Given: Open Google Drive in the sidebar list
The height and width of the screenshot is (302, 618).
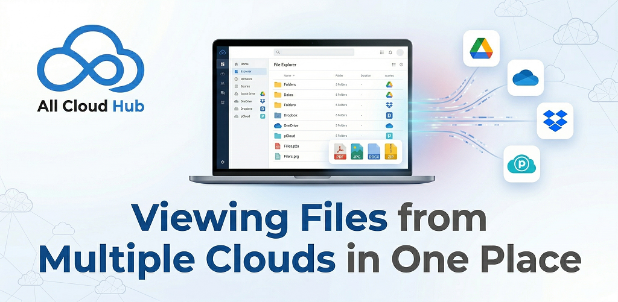Looking at the screenshot, I should tap(248, 93).
